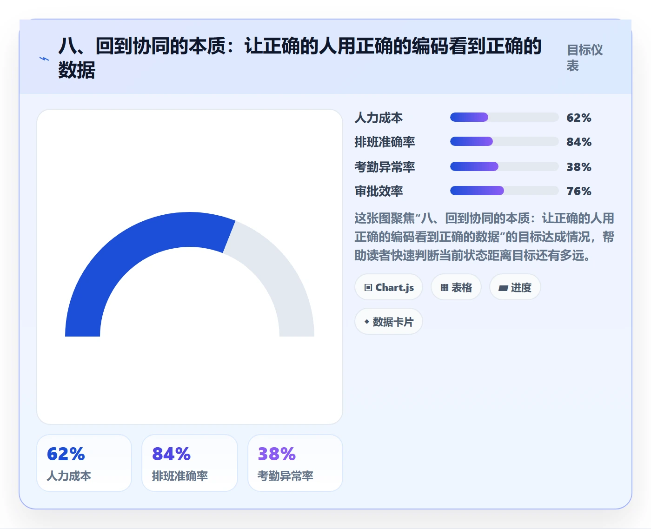Click the 84% value beside 排班准确率 bar
Image resolution: width=651 pixels, height=529 pixels.
[x=579, y=142]
